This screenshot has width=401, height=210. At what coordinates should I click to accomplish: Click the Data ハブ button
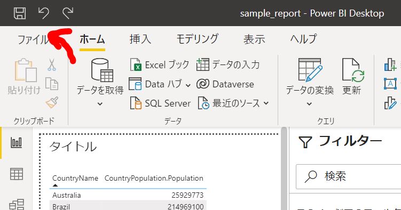tap(156, 84)
